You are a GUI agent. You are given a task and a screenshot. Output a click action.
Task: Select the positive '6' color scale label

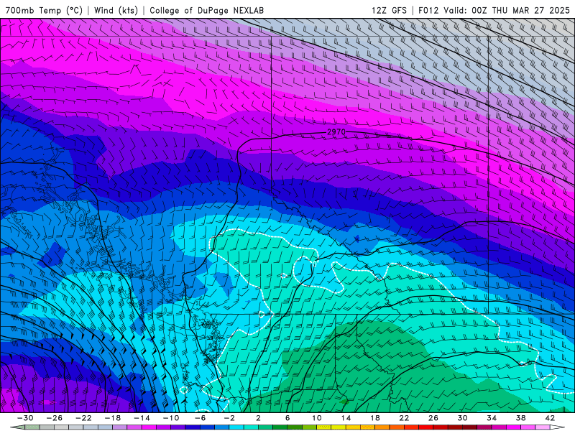pyautogui.click(x=287, y=418)
